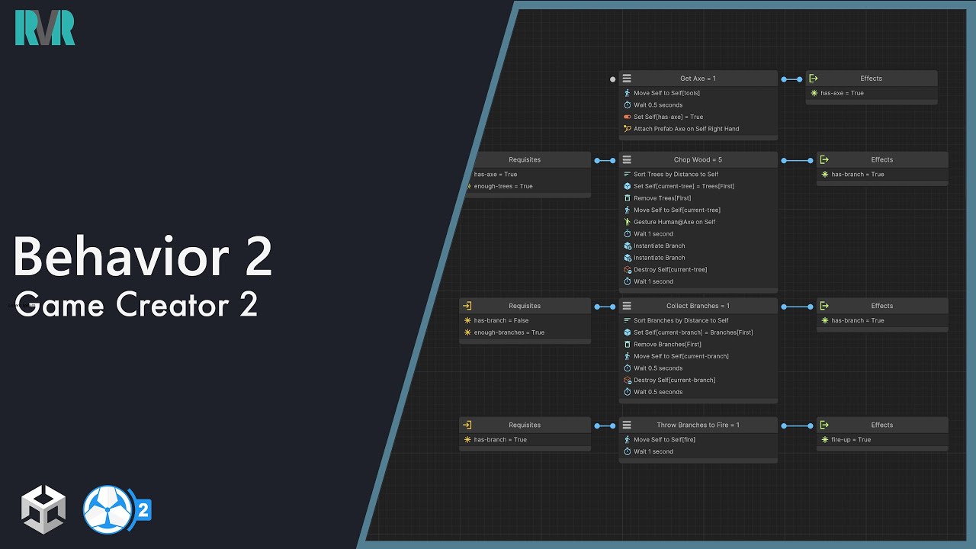The height and width of the screenshot is (549, 976).
Task: Click walking icon of Move Self to Self[tools]
Action: [x=628, y=93]
